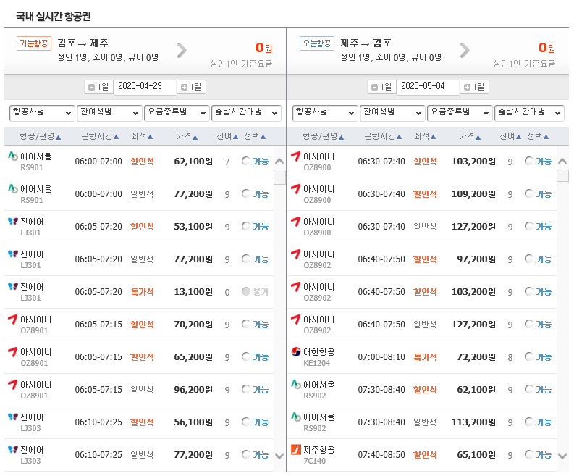The image size is (574, 476).
Task: Open return 항공사별 airline filter dropdown
Action: pos(325,113)
